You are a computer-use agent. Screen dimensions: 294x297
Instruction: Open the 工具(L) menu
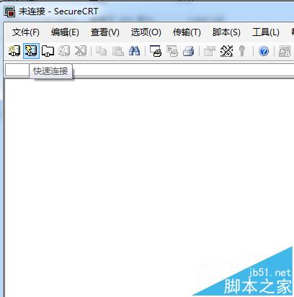point(266,32)
